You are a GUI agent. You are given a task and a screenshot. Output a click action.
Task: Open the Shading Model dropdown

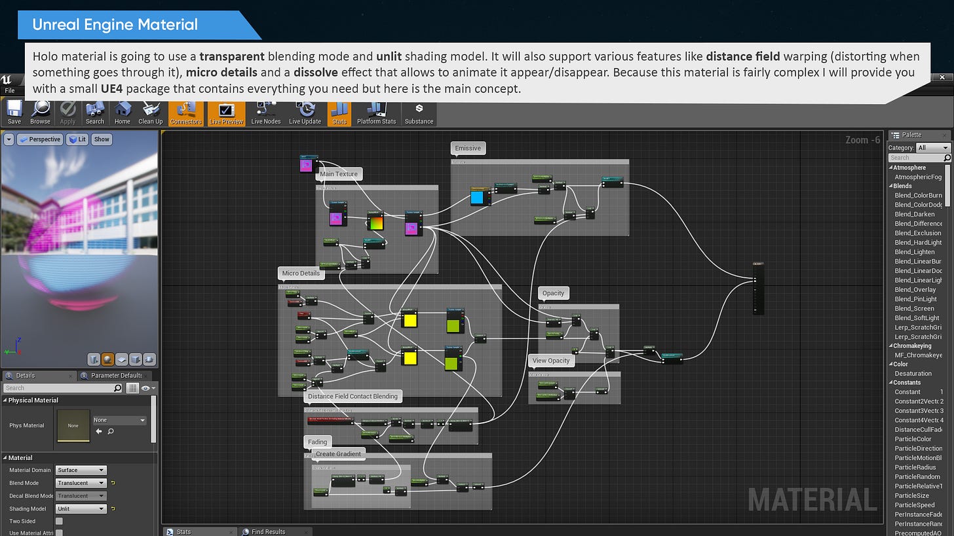tap(80, 509)
